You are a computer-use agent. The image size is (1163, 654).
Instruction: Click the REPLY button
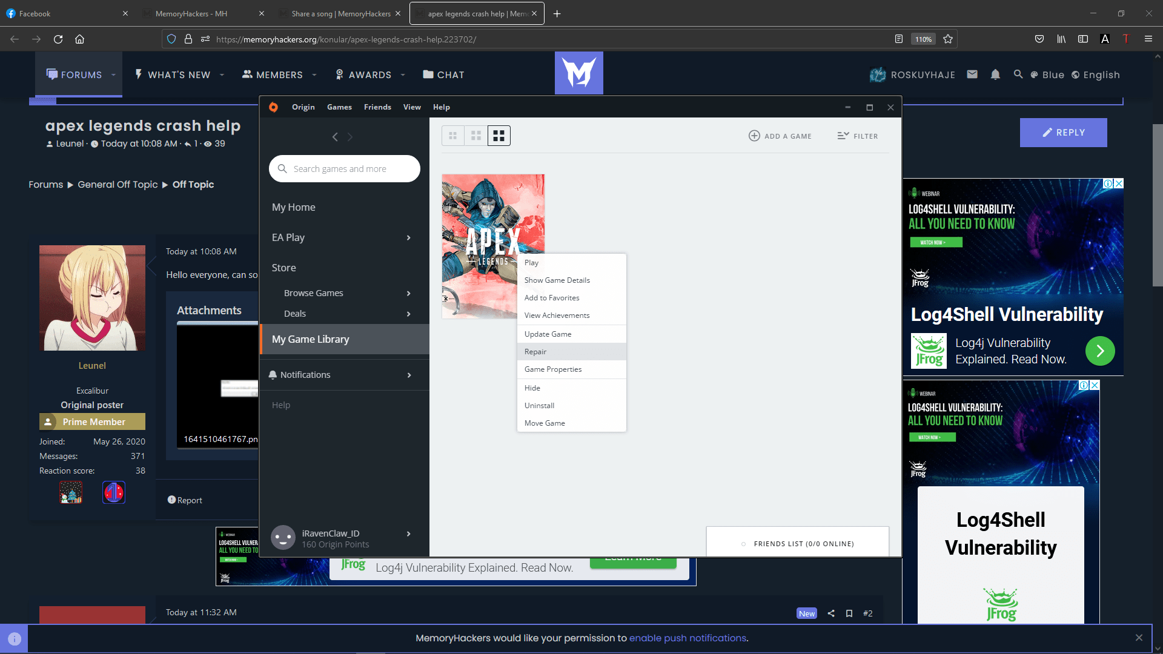click(1063, 133)
